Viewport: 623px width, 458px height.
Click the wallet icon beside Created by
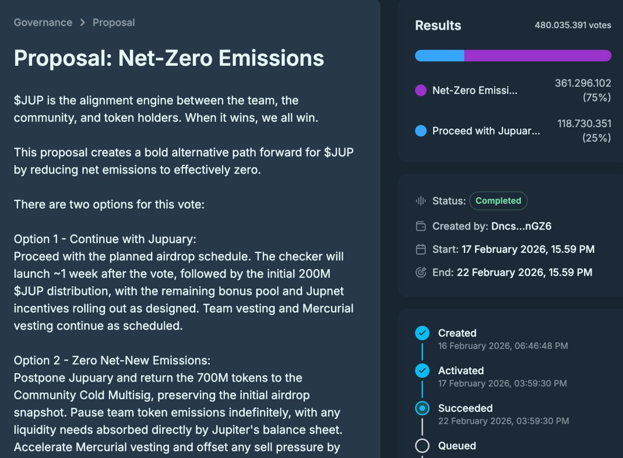click(x=421, y=226)
